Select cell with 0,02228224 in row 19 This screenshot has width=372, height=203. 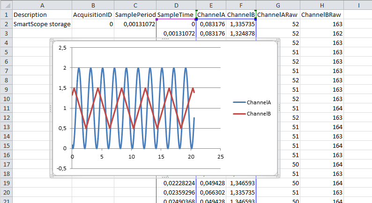(x=176, y=183)
